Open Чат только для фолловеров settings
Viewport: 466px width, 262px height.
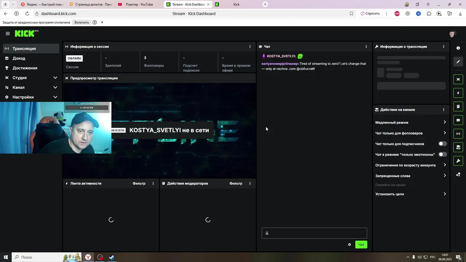click(x=411, y=133)
